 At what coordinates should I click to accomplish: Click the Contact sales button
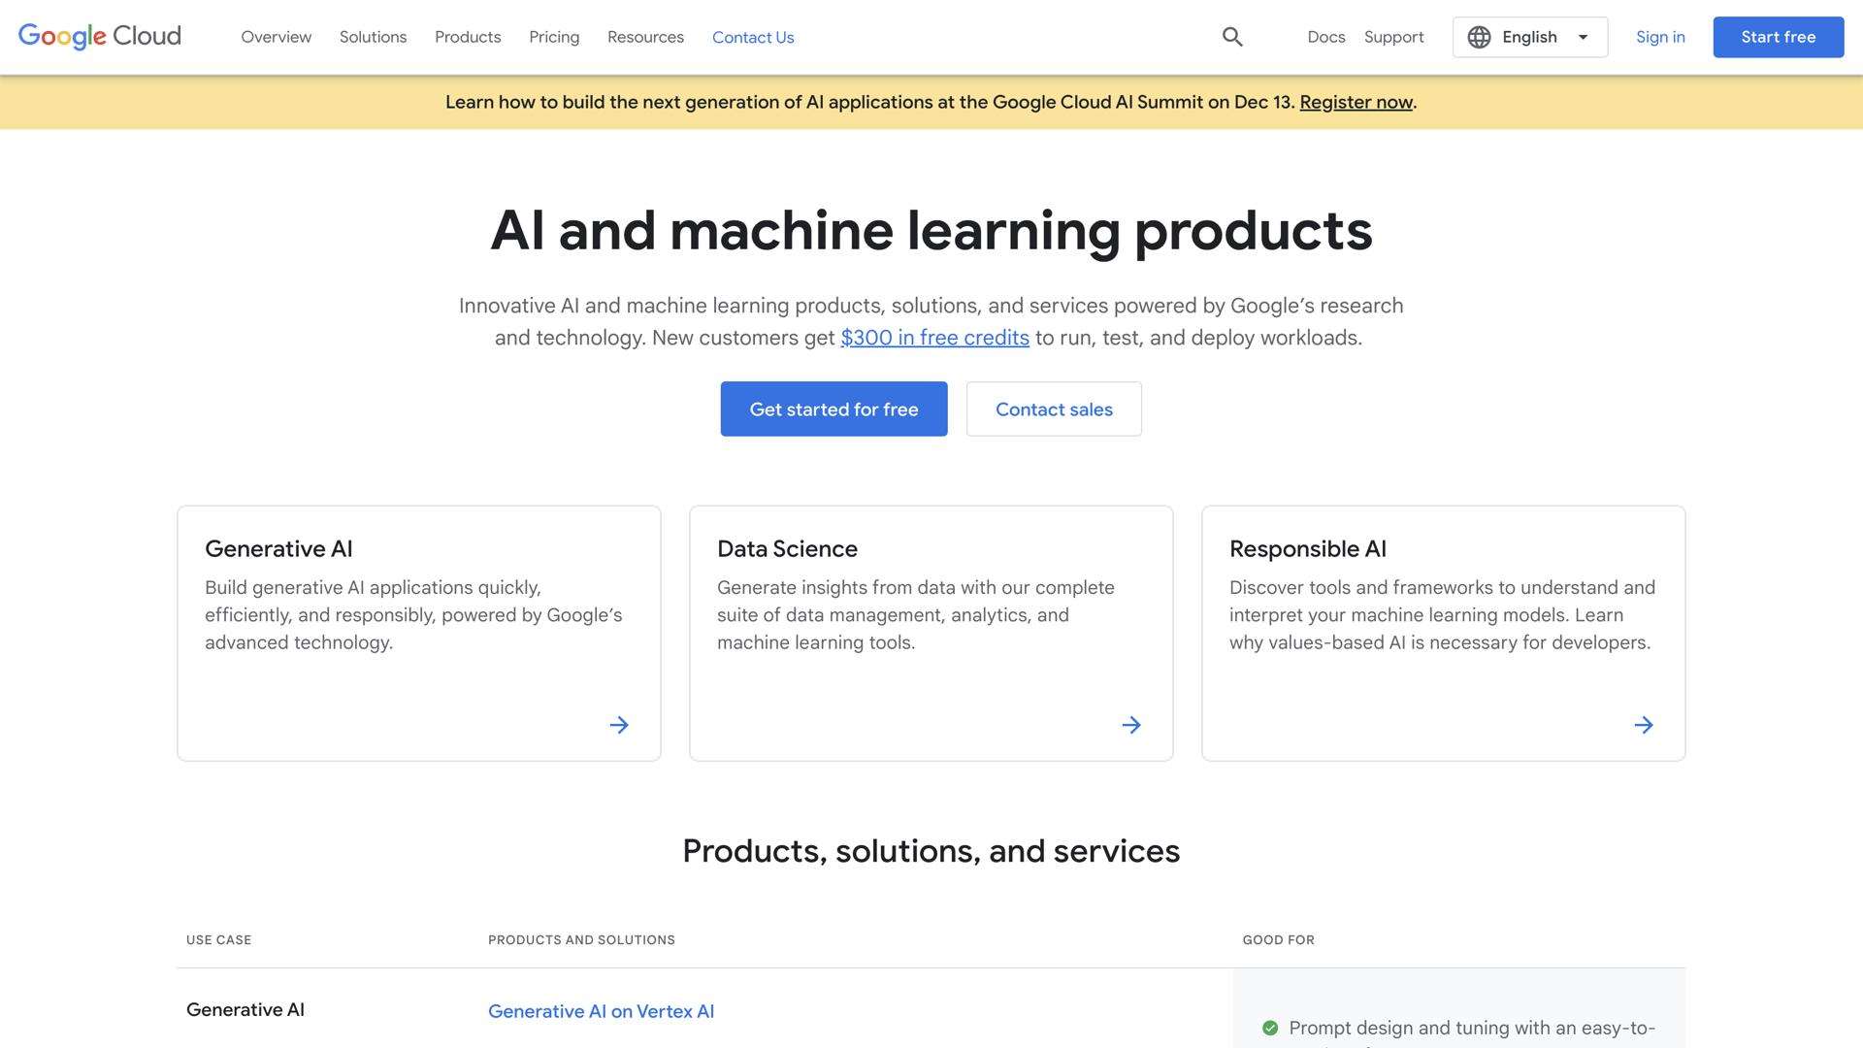pos(1054,409)
